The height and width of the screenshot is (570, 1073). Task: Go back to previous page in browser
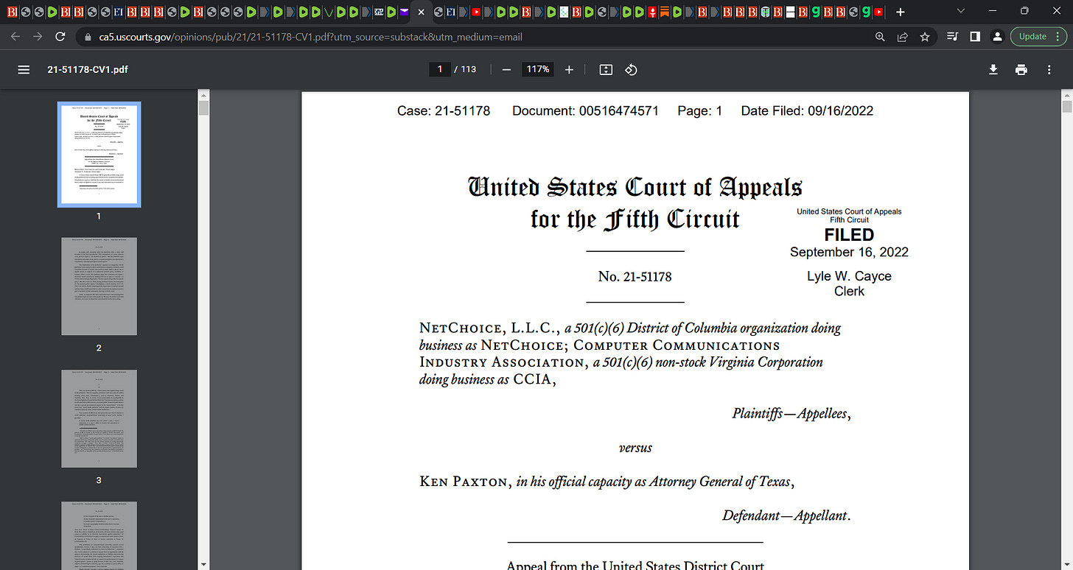pos(16,36)
